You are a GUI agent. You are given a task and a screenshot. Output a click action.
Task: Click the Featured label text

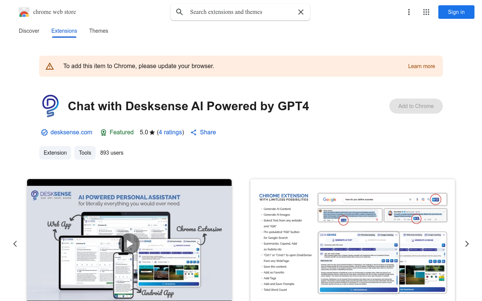(x=122, y=132)
